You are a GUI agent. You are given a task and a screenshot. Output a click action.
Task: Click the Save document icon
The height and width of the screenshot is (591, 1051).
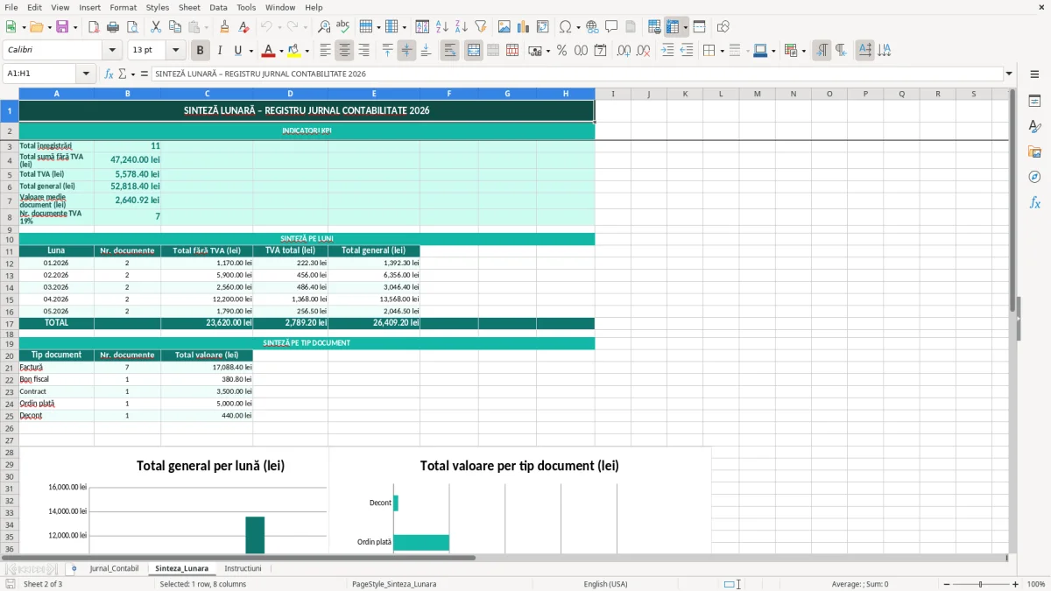pos(62,27)
